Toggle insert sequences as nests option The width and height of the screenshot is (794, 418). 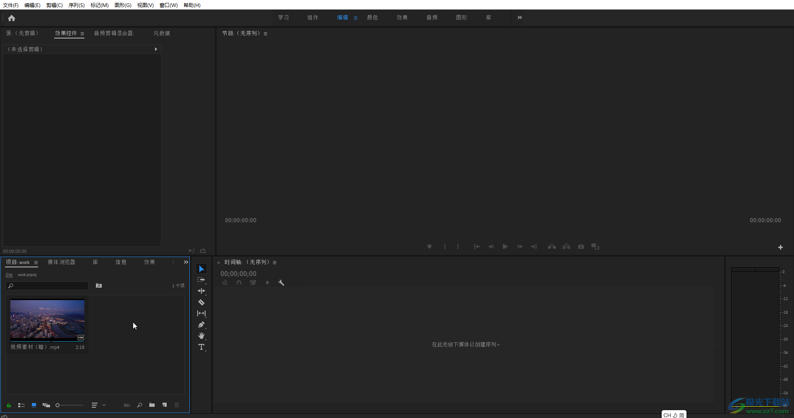(225, 283)
